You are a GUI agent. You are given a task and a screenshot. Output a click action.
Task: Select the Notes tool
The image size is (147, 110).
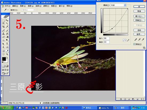3,51
